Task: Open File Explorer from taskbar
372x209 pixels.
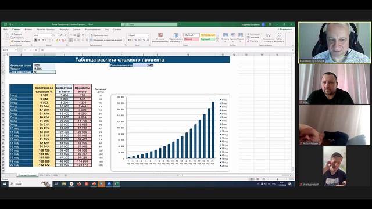Action: click(x=64, y=184)
